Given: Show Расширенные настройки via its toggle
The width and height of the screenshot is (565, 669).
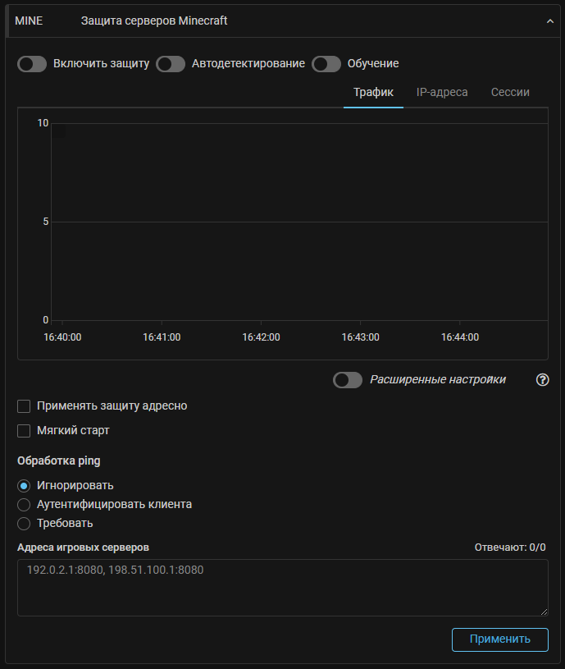Looking at the screenshot, I should click(x=348, y=380).
